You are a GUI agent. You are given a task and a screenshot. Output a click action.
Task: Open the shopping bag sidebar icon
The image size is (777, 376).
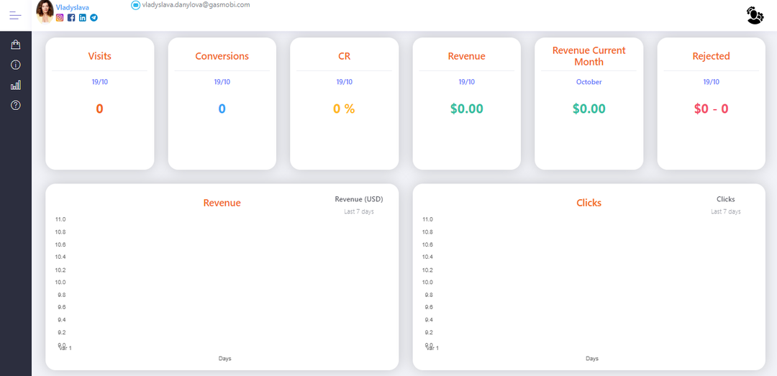click(x=15, y=45)
